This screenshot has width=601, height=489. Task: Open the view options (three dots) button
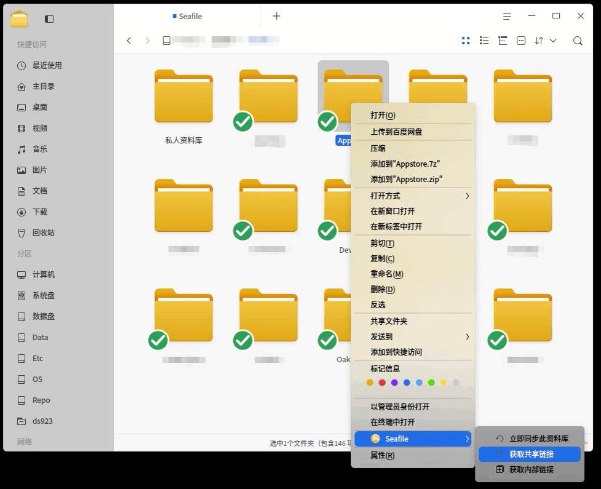[x=521, y=41]
